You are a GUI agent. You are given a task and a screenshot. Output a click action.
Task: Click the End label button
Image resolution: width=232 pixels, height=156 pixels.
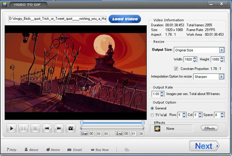(119, 134)
